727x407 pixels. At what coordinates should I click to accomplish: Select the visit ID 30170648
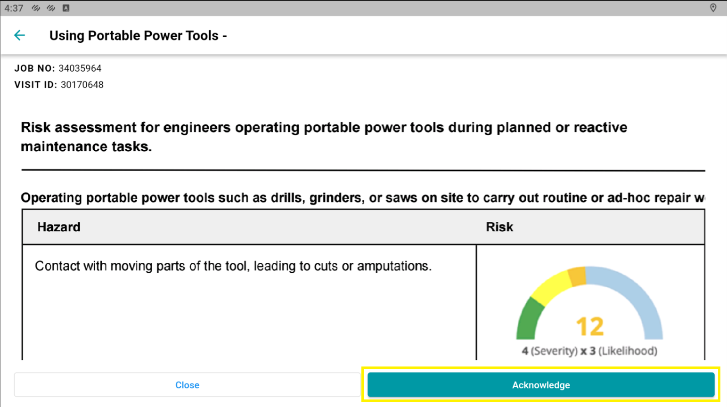click(x=82, y=85)
